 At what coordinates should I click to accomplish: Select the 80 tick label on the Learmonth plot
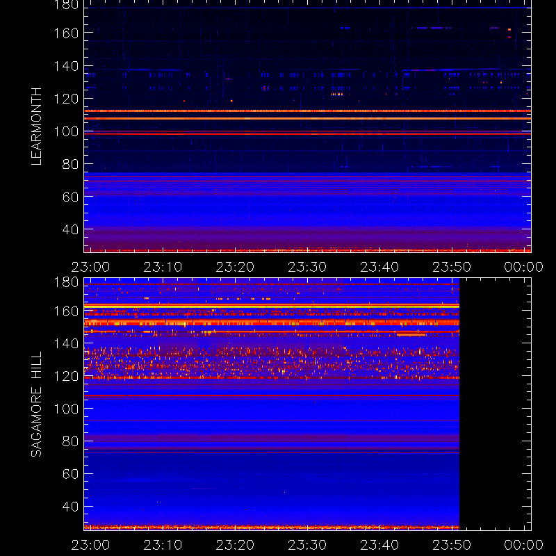coord(70,164)
